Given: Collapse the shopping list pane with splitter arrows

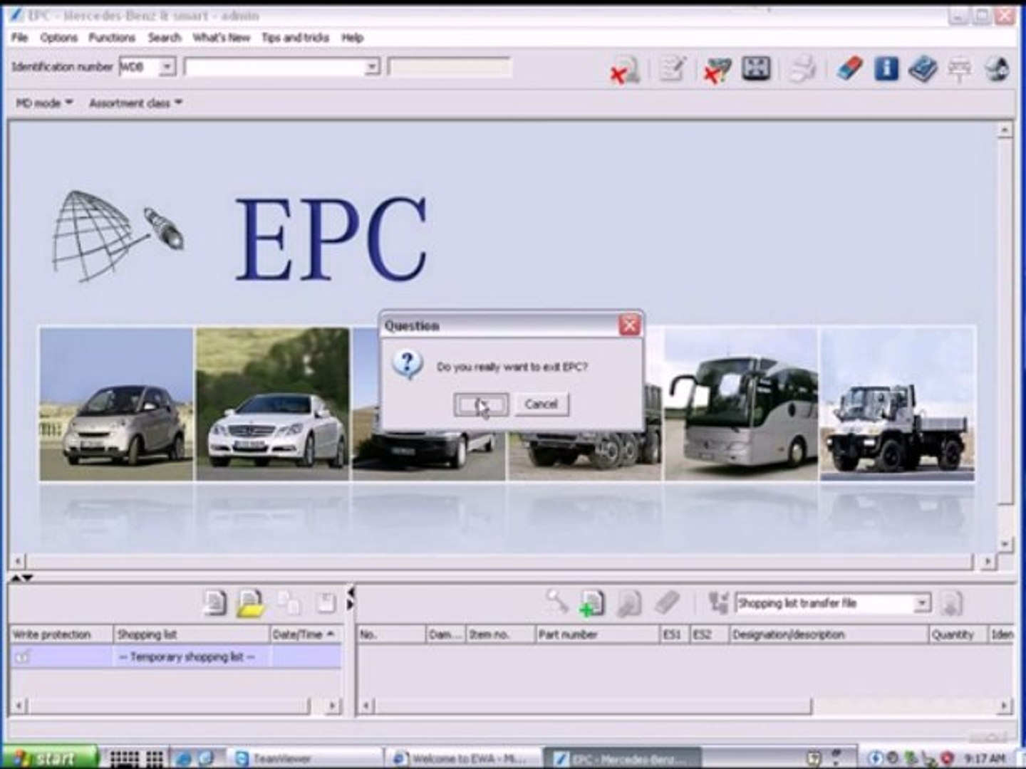Looking at the screenshot, I should (23, 577).
